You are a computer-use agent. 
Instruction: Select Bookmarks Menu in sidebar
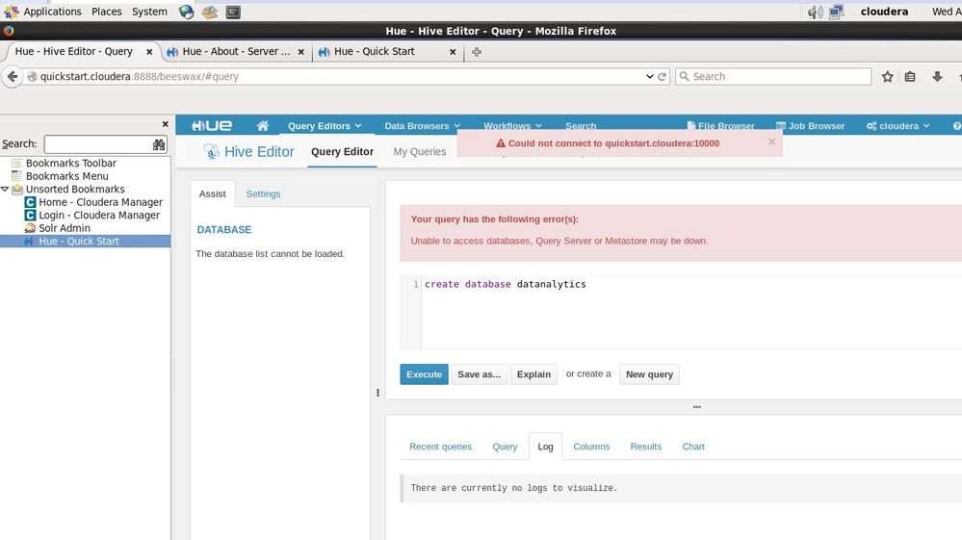point(66,176)
